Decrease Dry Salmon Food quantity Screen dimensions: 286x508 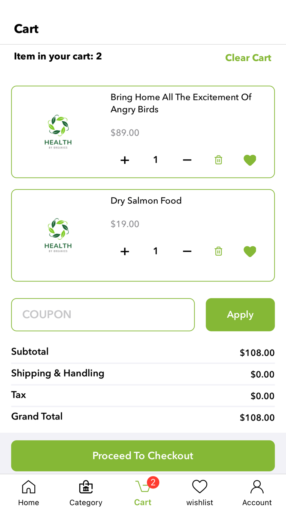(x=187, y=251)
